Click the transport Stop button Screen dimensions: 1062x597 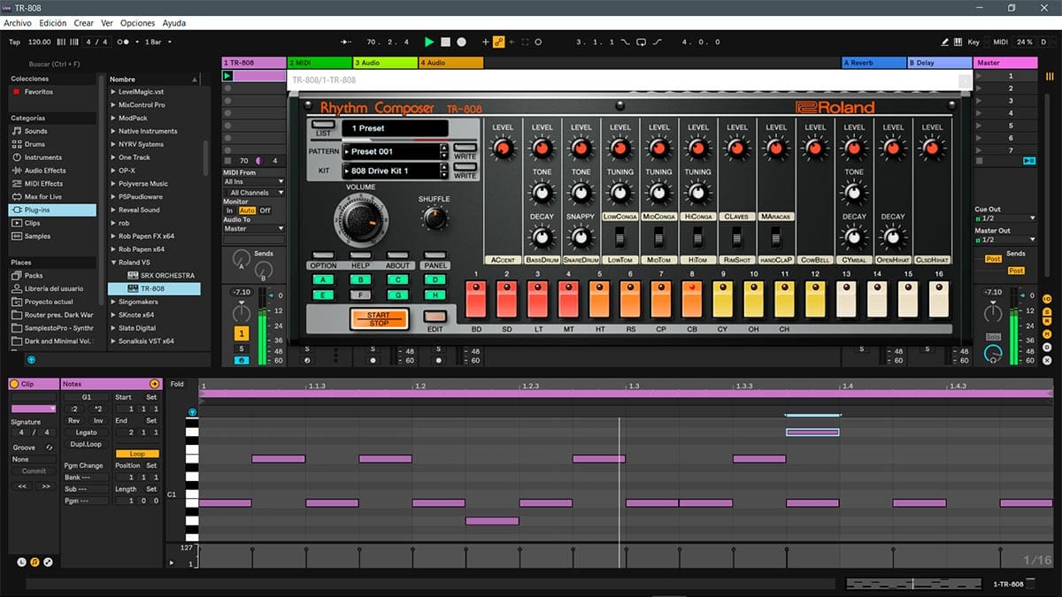point(446,42)
